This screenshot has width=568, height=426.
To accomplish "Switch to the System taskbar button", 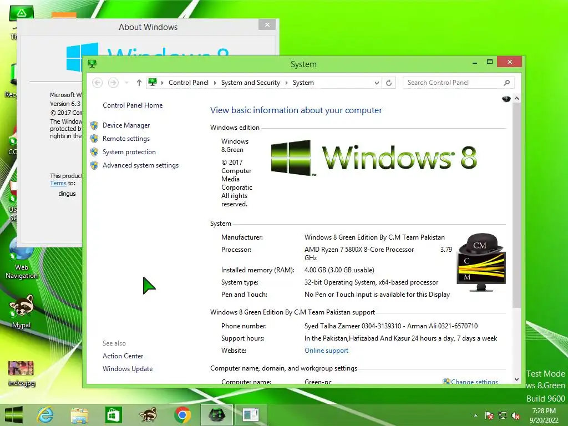I will click(217, 415).
